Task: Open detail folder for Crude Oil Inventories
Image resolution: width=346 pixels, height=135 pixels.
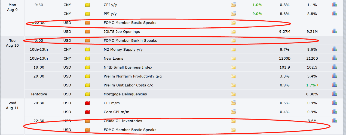Action: click(x=233, y=121)
